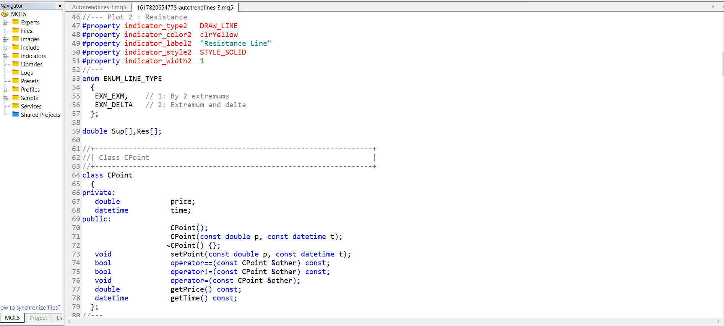The width and height of the screenshot is (724, 326).
Task: Select the Libraries folder icon
Action: tap(16, 64)
